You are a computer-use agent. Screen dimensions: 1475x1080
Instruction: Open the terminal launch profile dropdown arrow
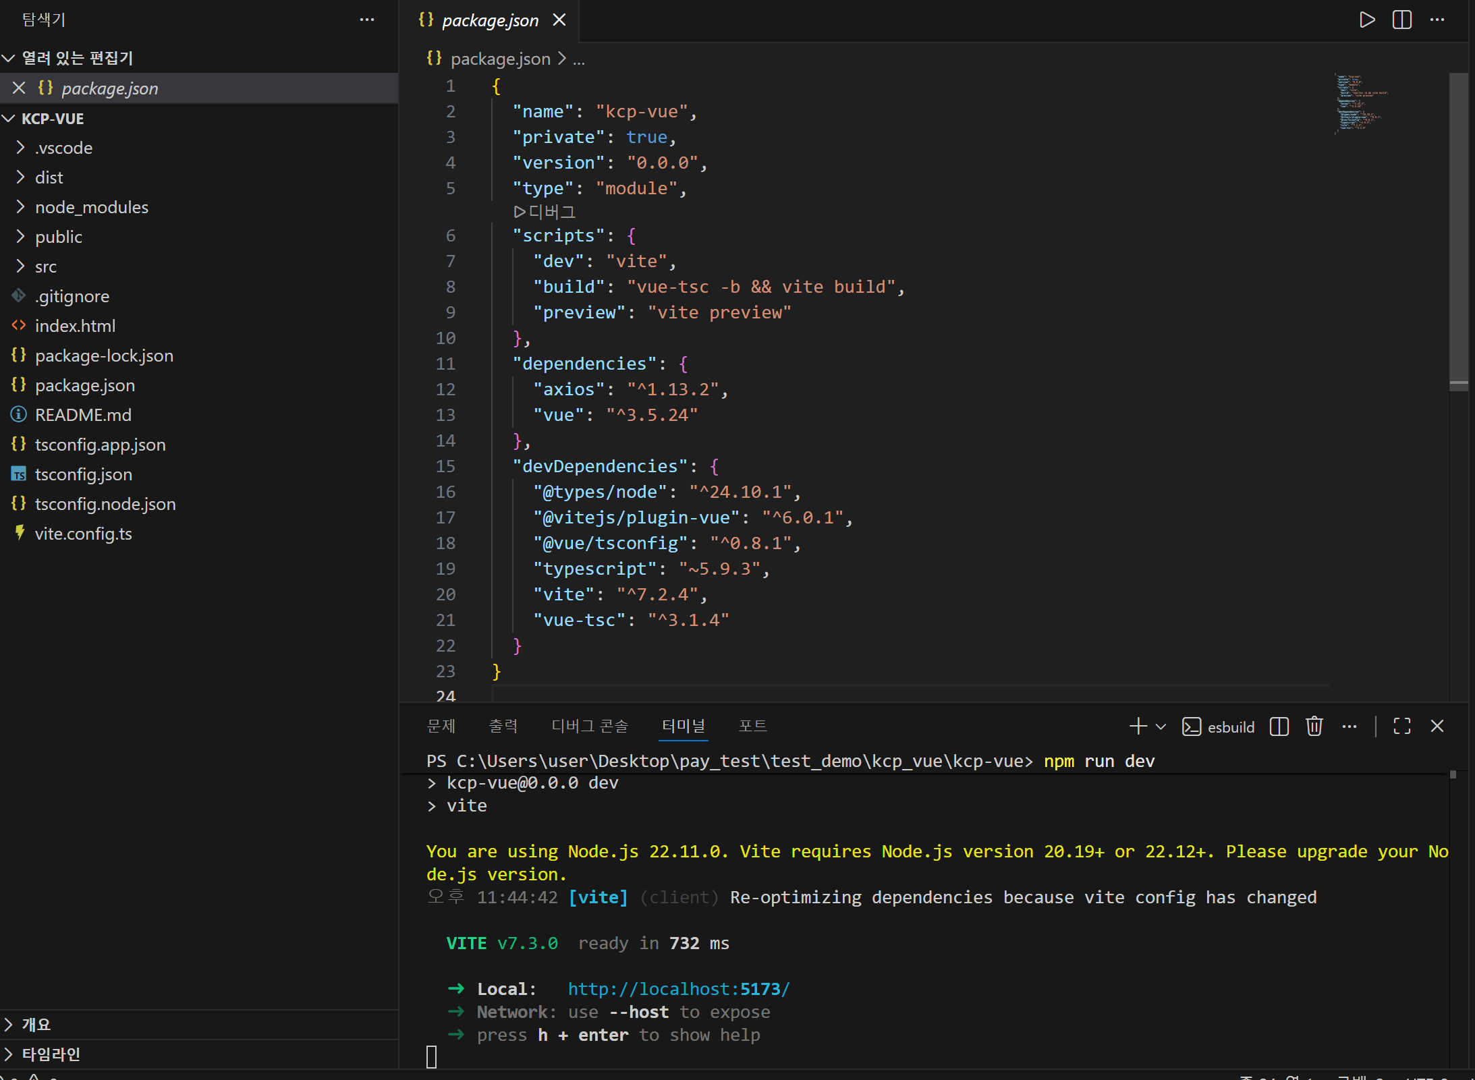[x=1161, y=727]
